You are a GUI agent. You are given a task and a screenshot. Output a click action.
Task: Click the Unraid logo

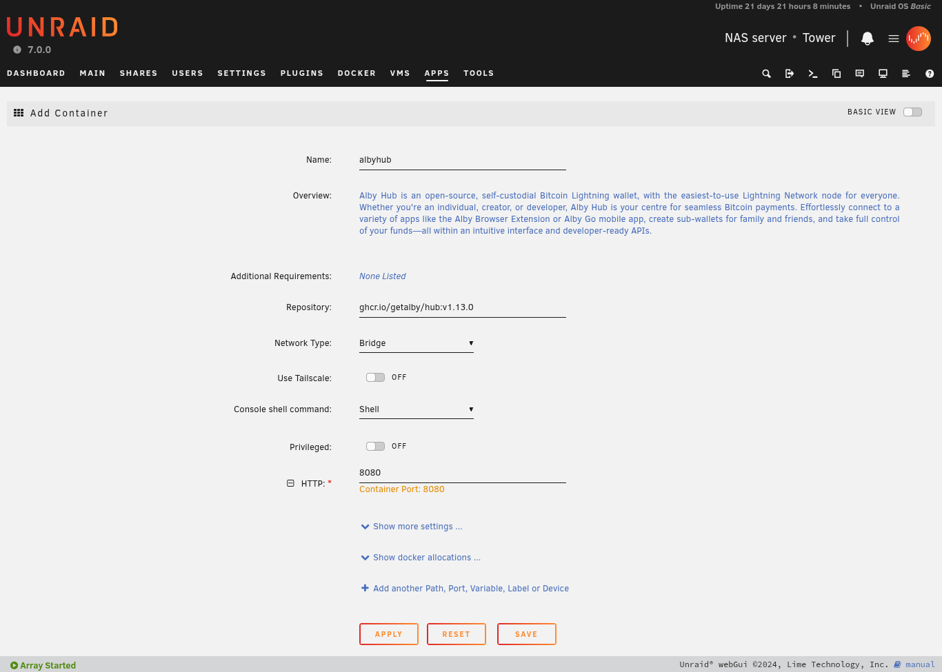(62, 27)
